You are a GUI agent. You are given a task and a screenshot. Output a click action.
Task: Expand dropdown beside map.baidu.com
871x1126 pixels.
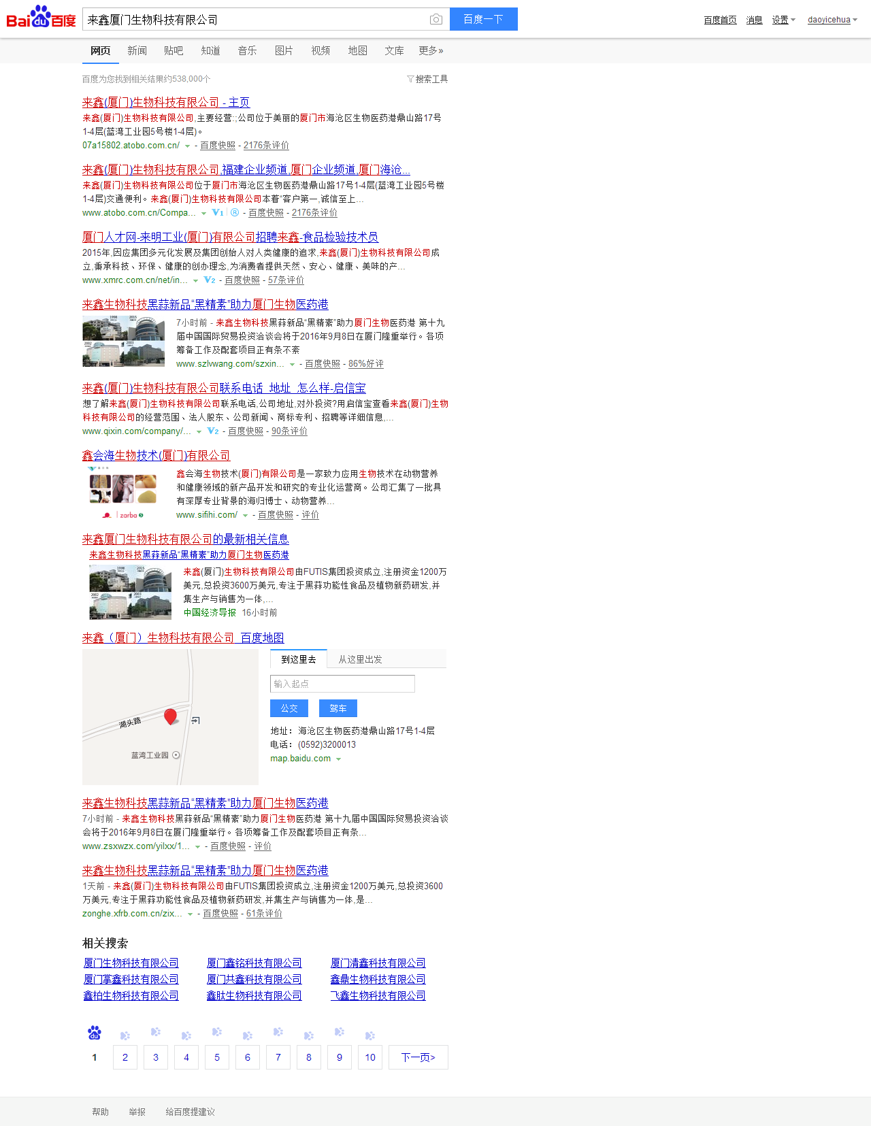point(338,759)
